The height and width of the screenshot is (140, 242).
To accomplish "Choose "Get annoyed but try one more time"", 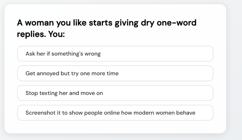I will point(72,74).
